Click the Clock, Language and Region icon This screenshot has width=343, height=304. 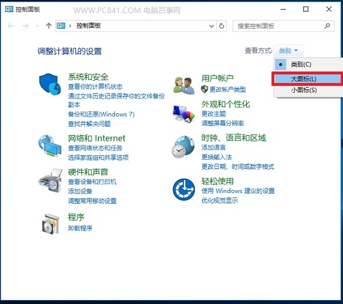[184, 147]
